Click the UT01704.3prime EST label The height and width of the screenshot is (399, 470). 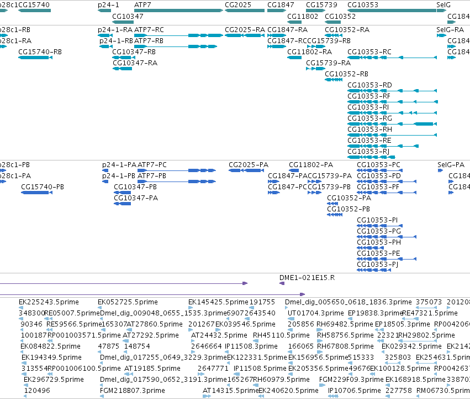click(315, 313)
